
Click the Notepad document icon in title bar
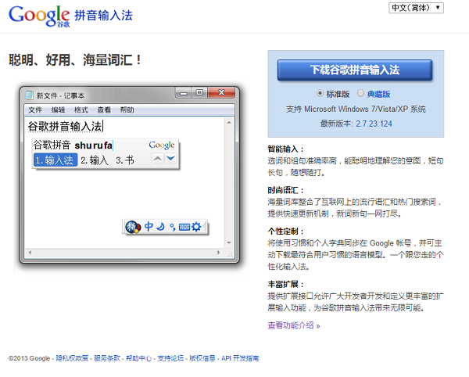(29, 95)
